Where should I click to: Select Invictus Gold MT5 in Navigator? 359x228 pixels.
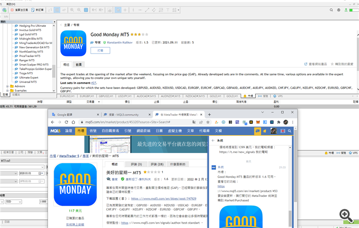pyautogui.click(x=30, y=30)
